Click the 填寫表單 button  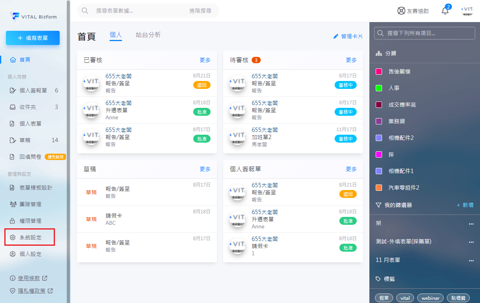33,38
